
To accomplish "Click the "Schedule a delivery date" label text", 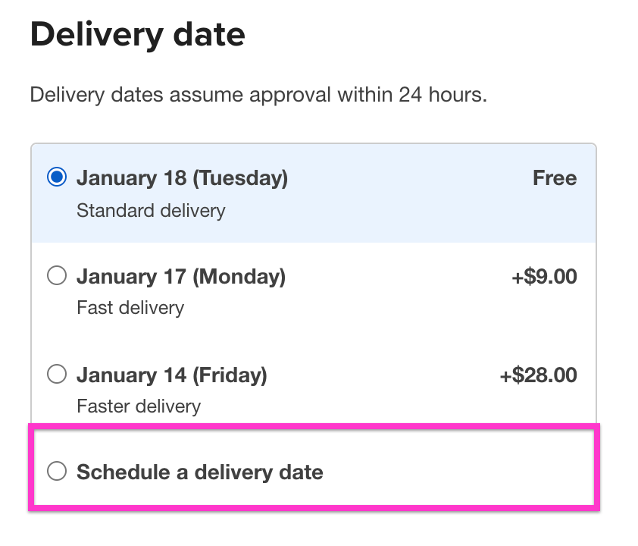I will point(200,472).
